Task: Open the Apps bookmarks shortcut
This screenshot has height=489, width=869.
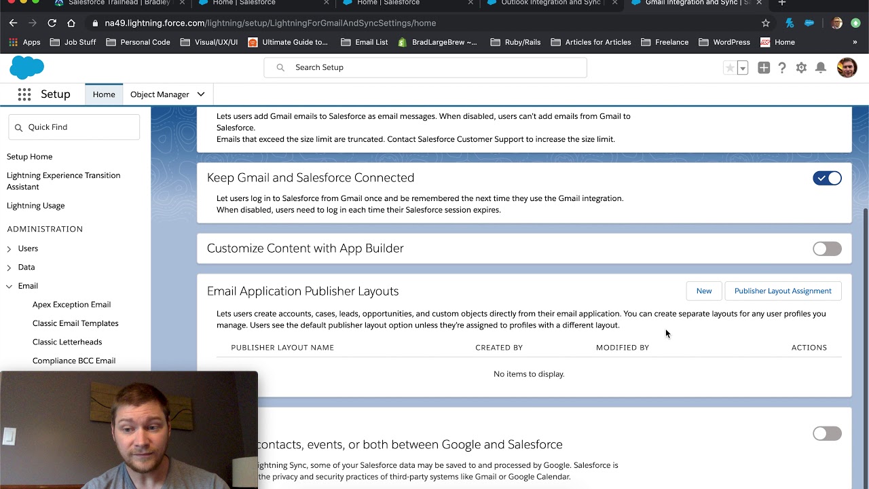Action: coord(24,42)
